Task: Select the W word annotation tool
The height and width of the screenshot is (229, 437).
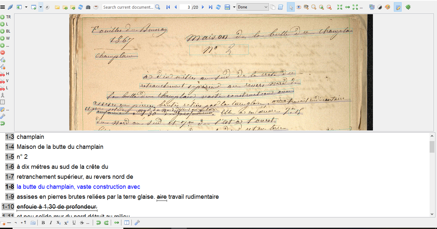Action: pyautogui.click(x=5, y=38)
